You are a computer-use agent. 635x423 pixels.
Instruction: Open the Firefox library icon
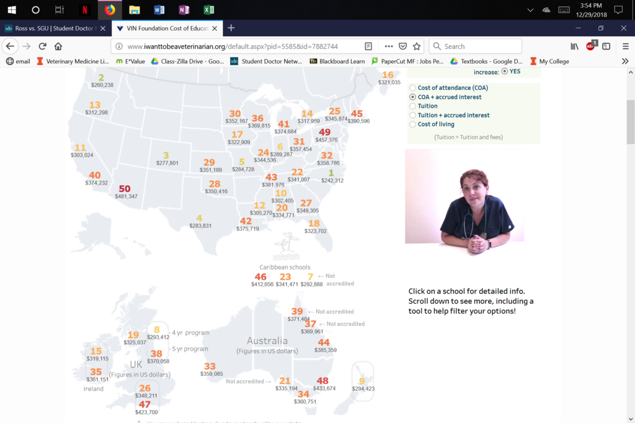(x=575, y=46)
